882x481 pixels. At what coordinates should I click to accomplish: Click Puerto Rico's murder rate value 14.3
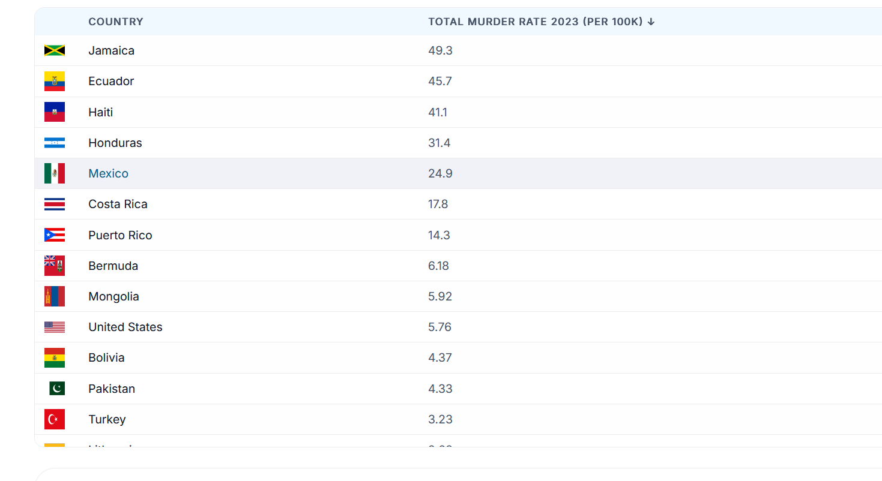pos(439,235)
